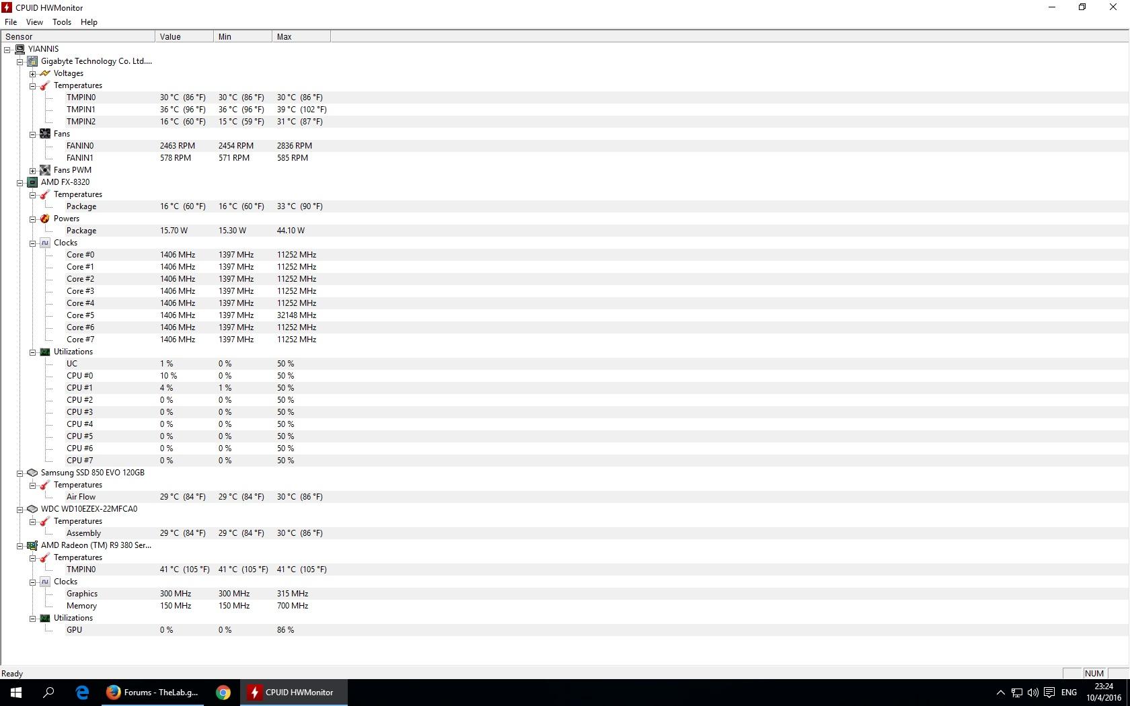
Task: Click the FX-8320 Temperatures thermometer icon
Action: click(x=45, y=194)
